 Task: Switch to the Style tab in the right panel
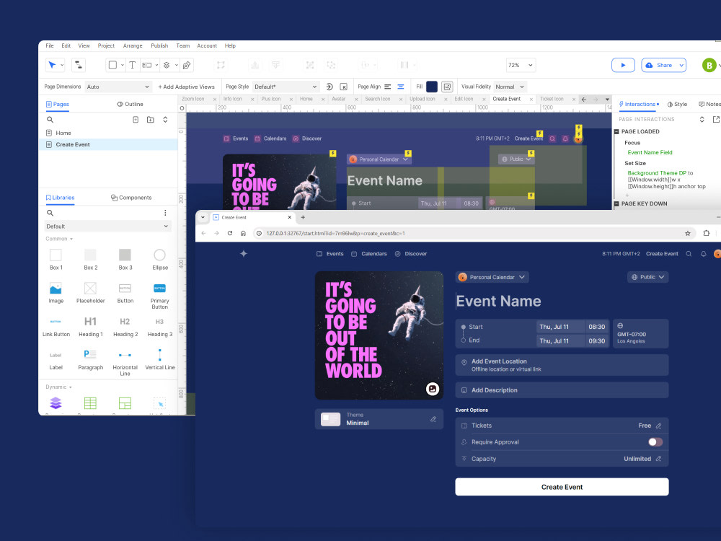(x=677, y=104)
